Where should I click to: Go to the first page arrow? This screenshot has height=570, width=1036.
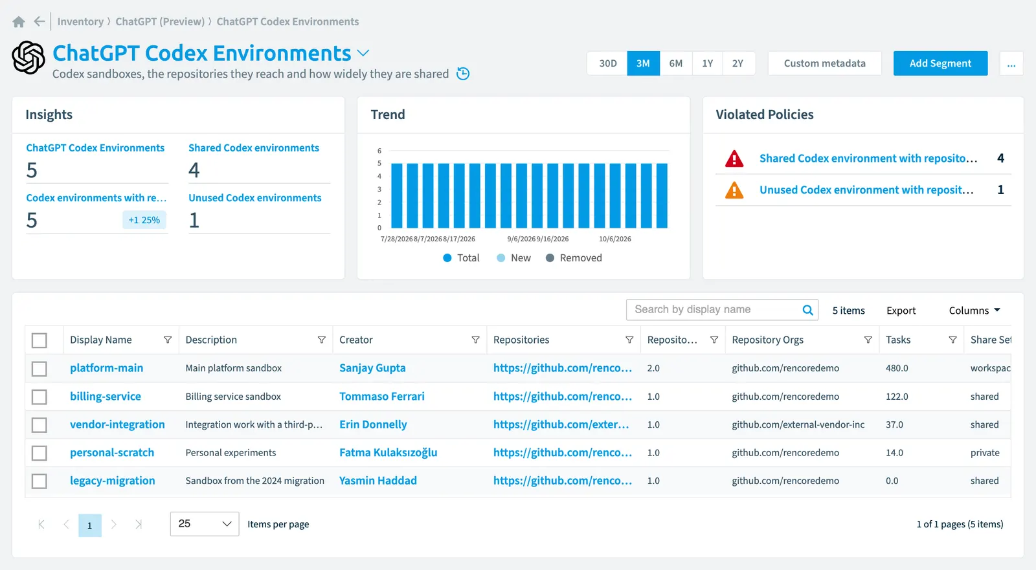[41, 525]
